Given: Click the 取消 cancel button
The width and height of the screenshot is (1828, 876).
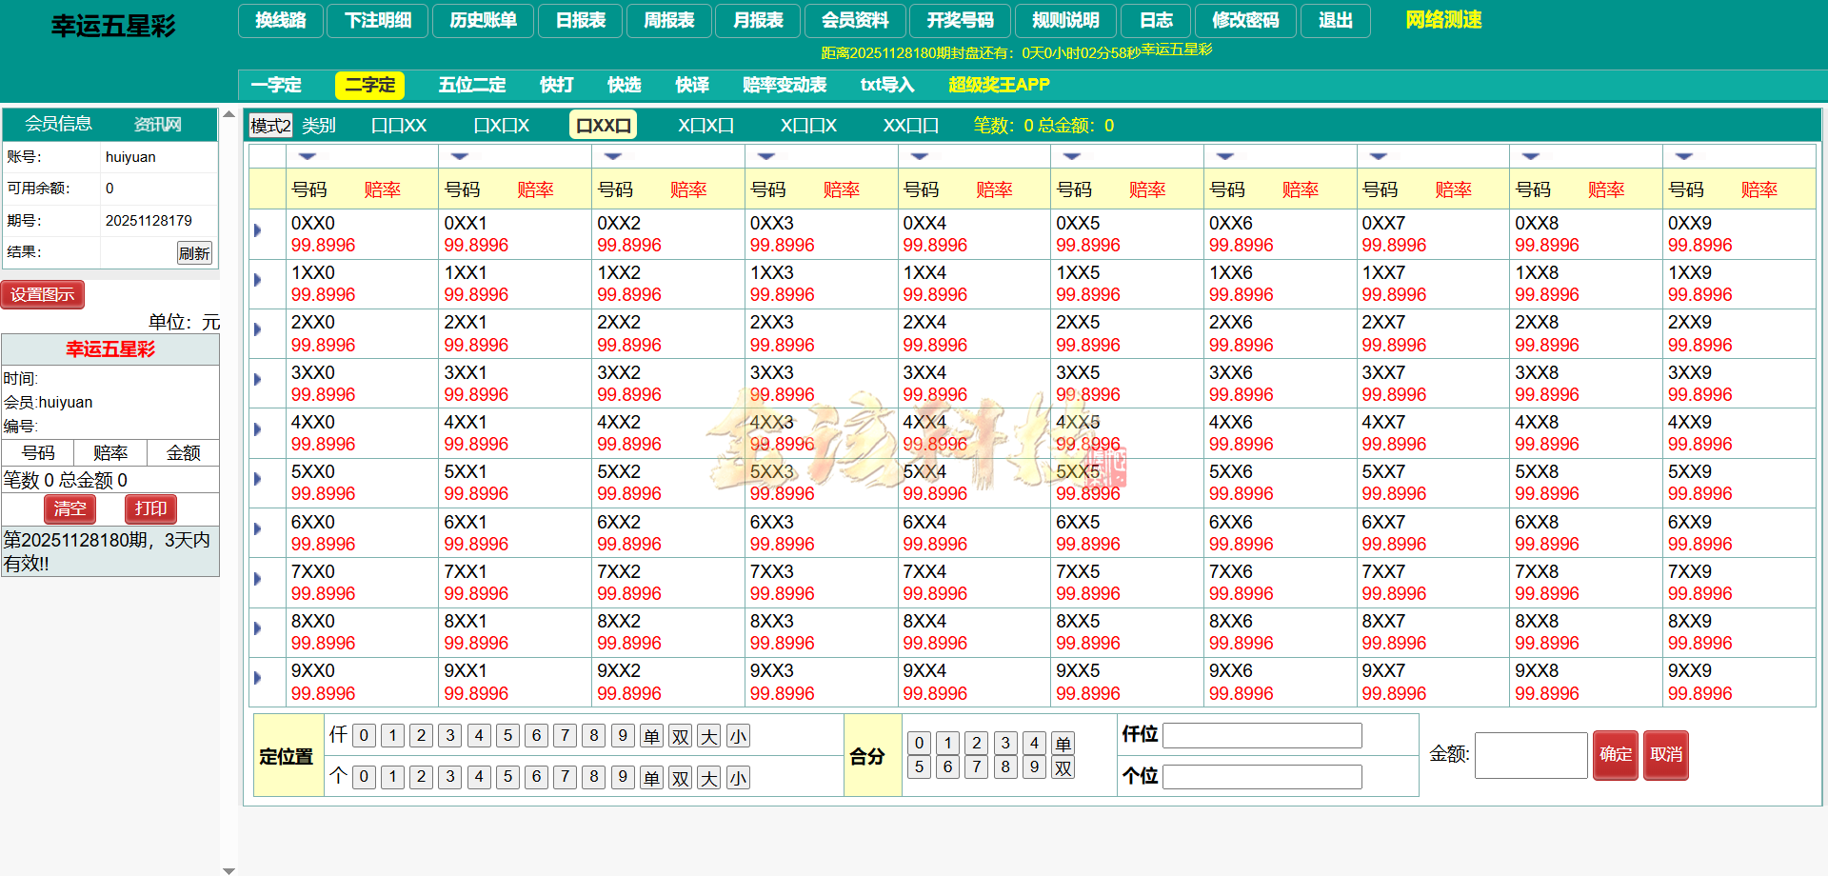Looking at the screenshot, I should tap(1666, 755).
